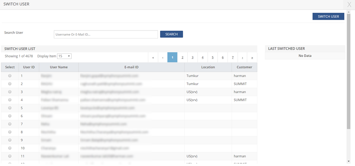Click the vertical scrollbar on right
This screenshot has width=355, height=166.
348,71
